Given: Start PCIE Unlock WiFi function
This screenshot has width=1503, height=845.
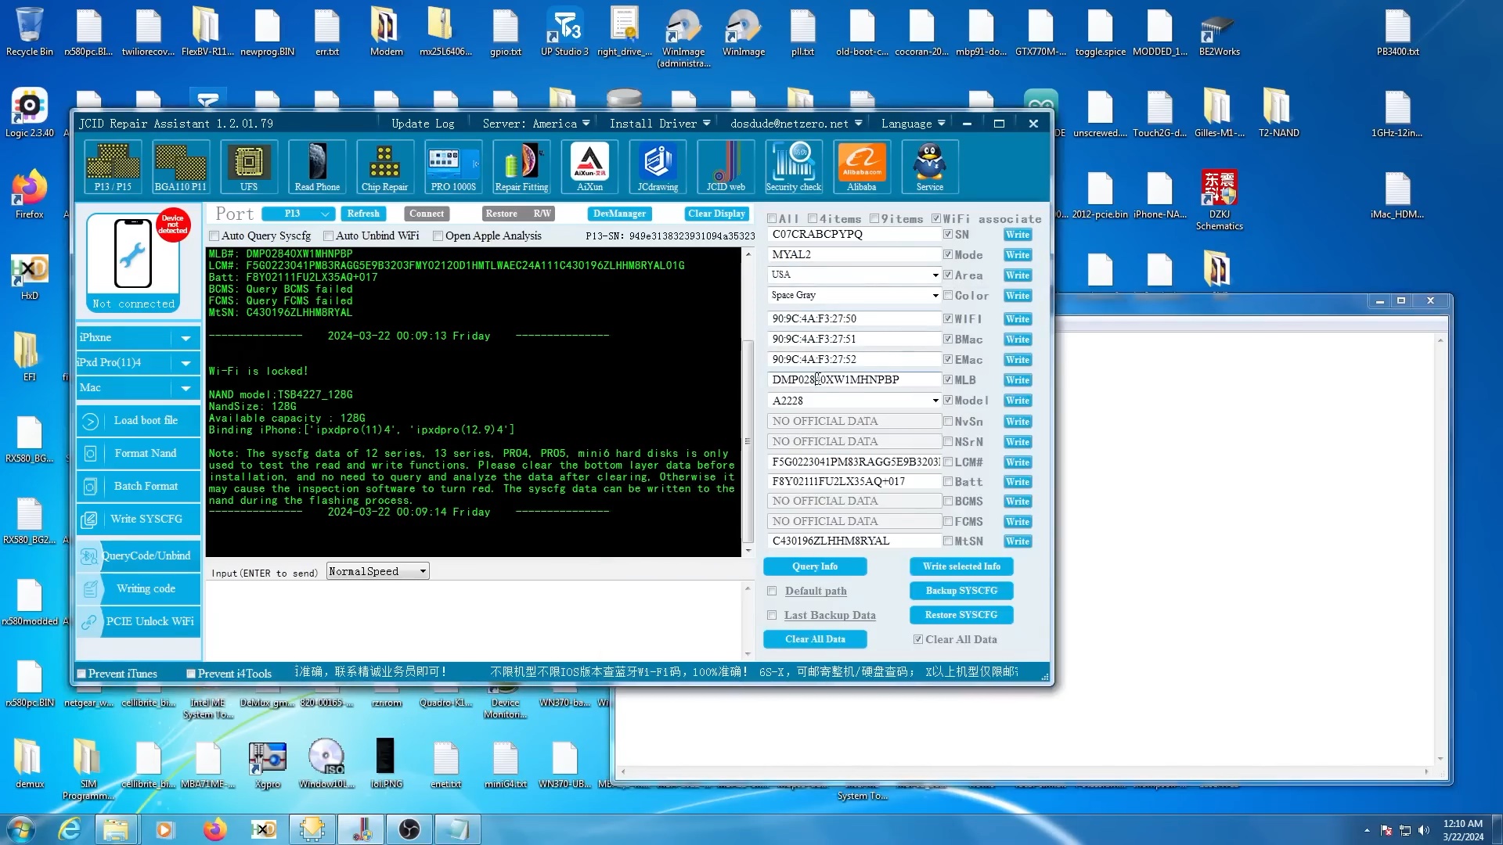Looking at the screenshot, I should [139, 622].
